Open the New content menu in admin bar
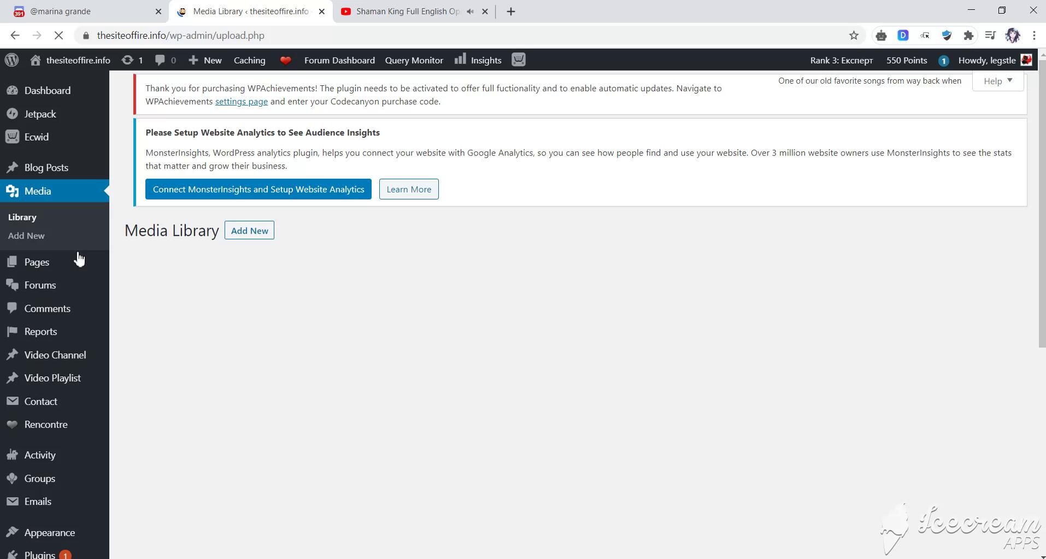This screenshot has height=559, width=1046. [x=205, y=60]
